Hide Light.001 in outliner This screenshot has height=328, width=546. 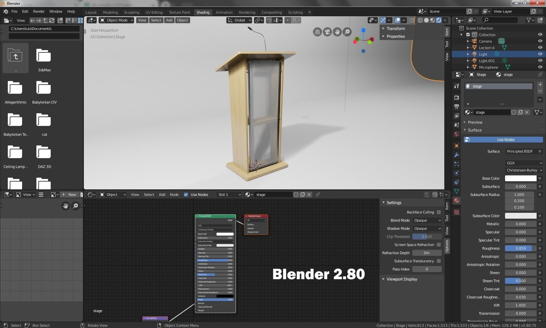pos(540,61)
